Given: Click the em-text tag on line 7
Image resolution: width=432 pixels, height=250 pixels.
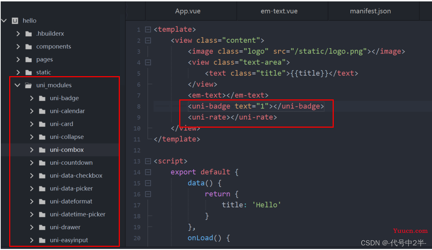Looking at the screenshot, I should tap(228, 95).
